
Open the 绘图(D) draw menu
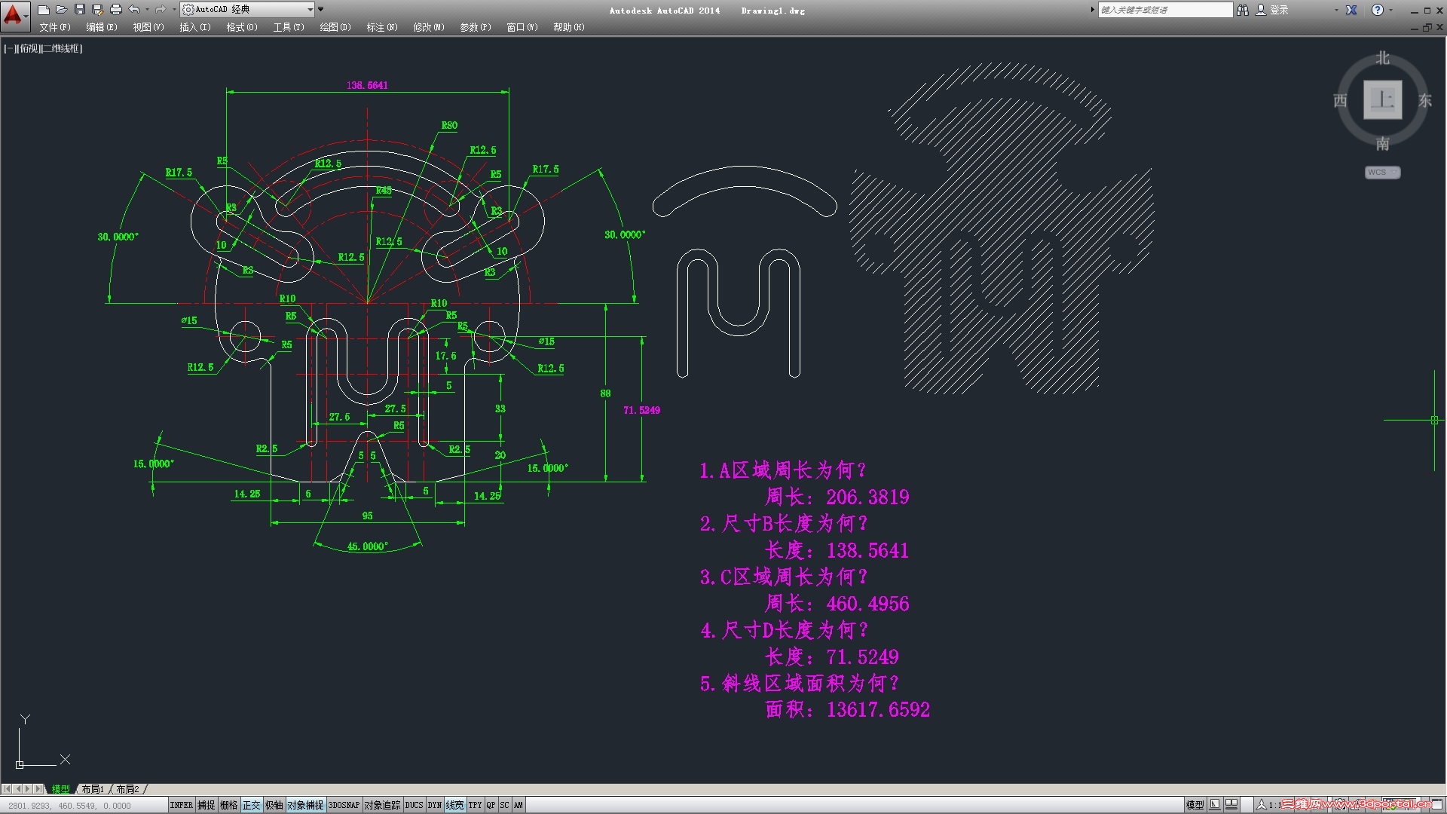point(335,27)
